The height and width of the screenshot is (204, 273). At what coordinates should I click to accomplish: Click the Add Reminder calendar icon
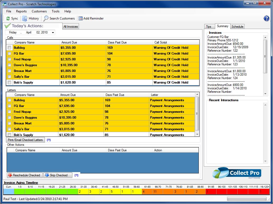click(81, 18)
